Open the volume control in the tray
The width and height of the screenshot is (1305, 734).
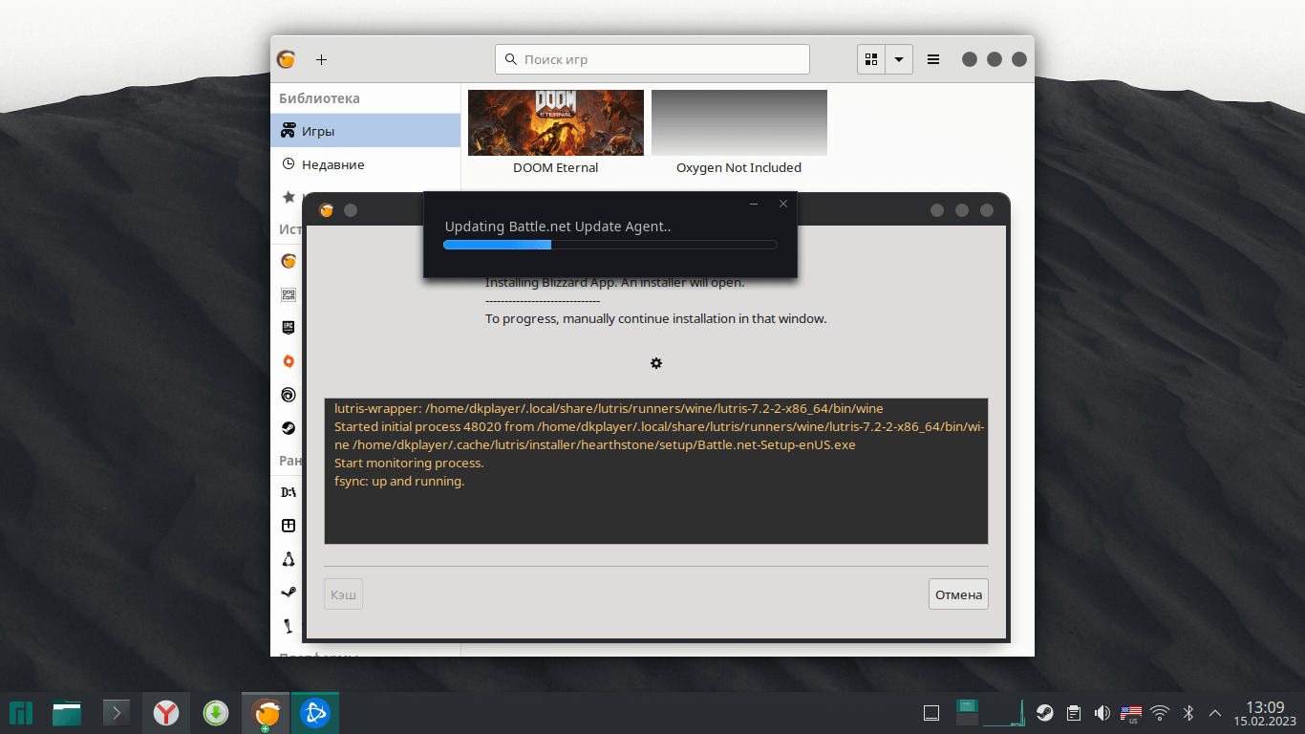point(1102,713)
